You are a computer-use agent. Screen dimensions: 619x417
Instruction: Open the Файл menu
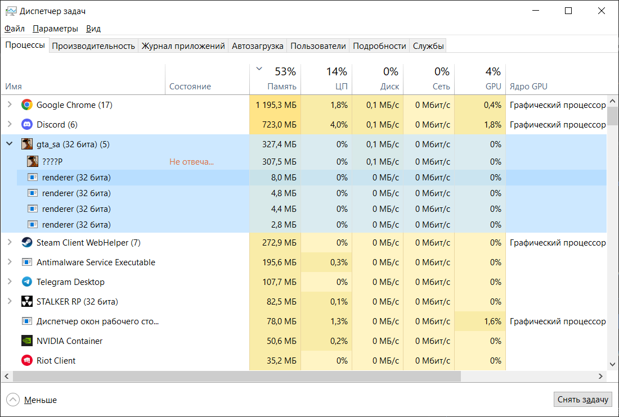15,28
